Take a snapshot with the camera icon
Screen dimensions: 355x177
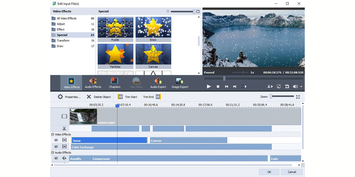[x=287, y=86]
